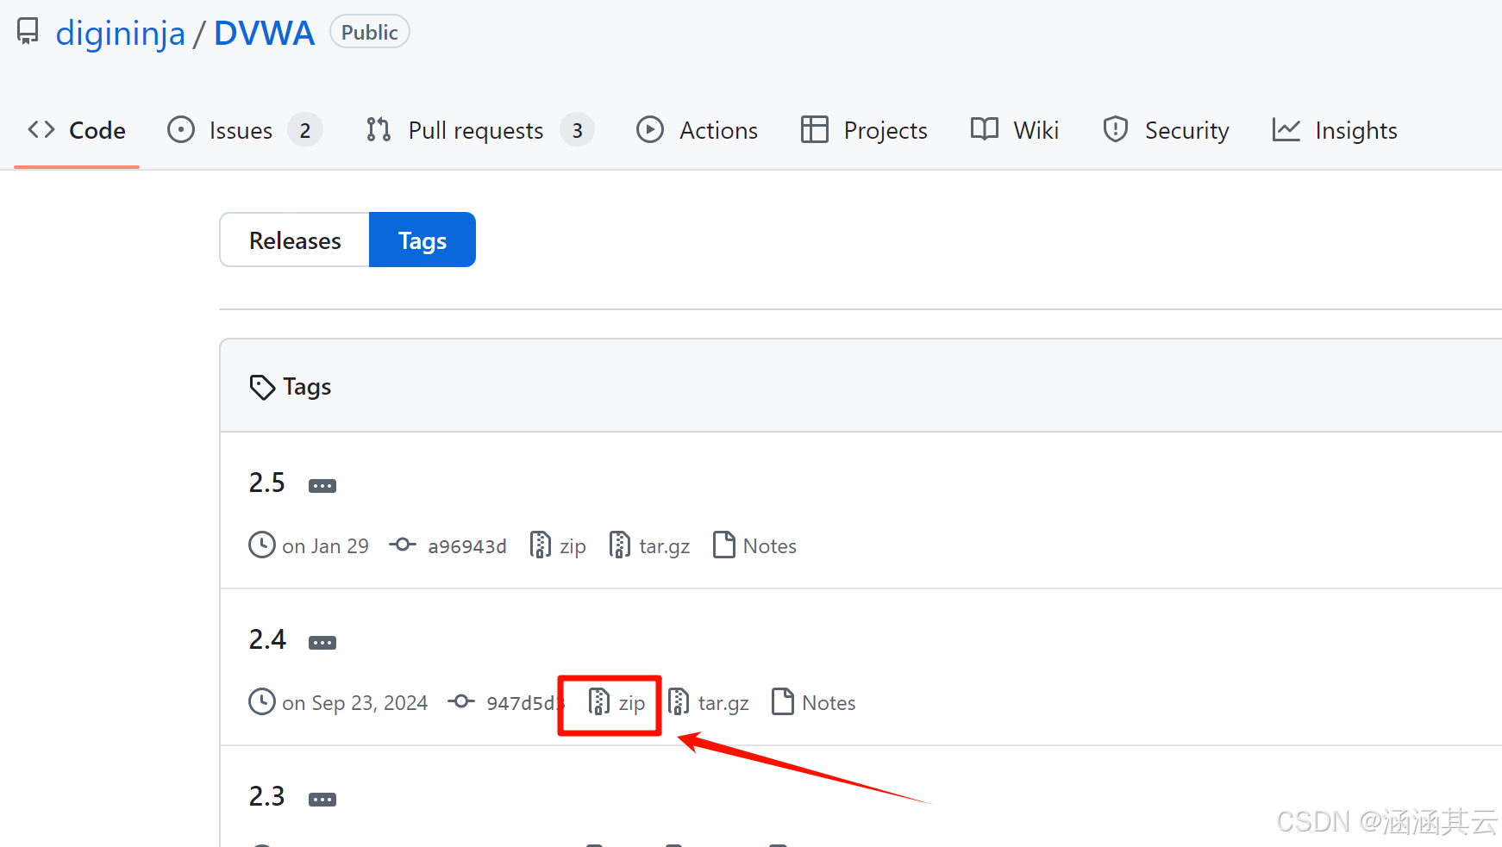Click the Issues count badge 2
Screen dimensions: 1502x847
[305, 130]
